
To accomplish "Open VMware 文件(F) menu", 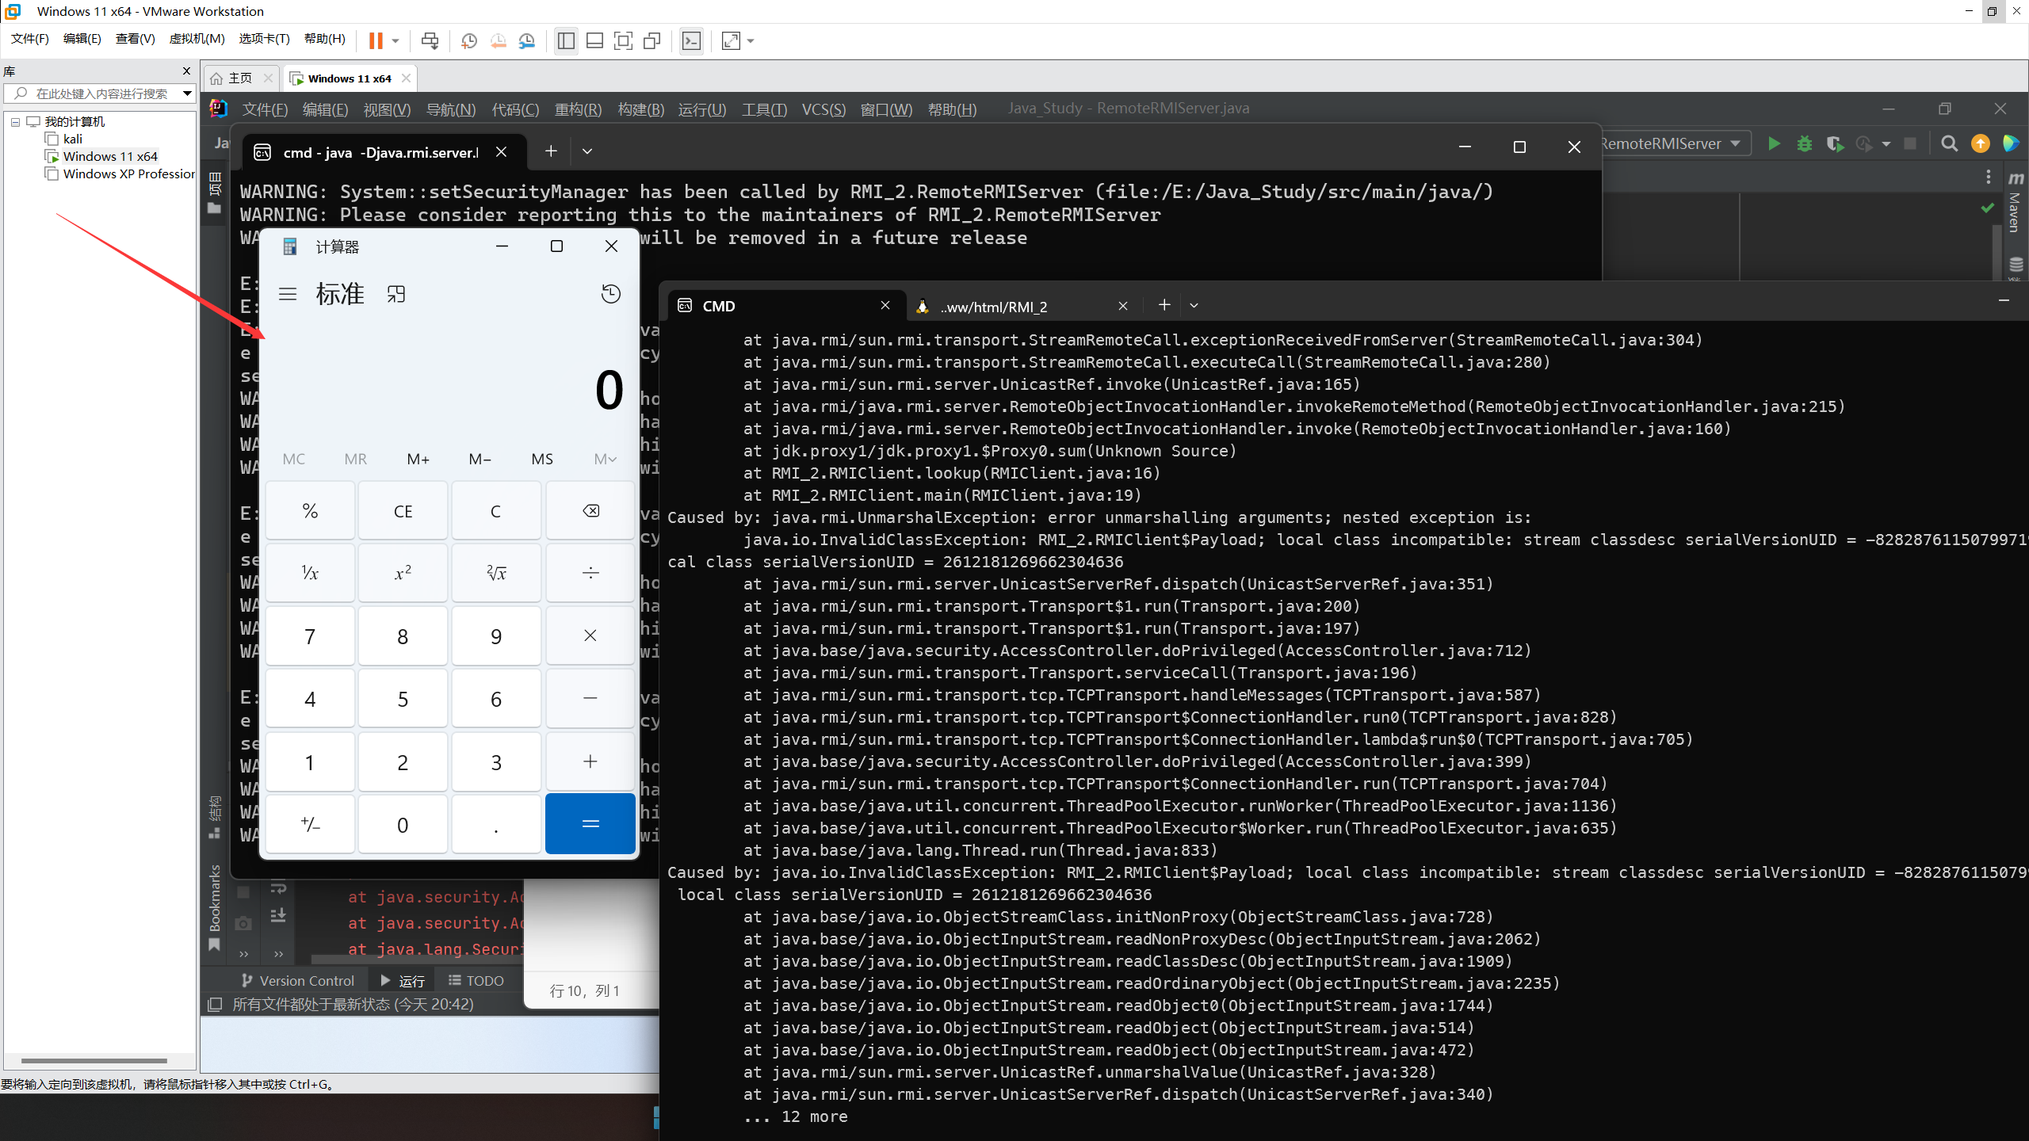I will [x=30, y=39].
